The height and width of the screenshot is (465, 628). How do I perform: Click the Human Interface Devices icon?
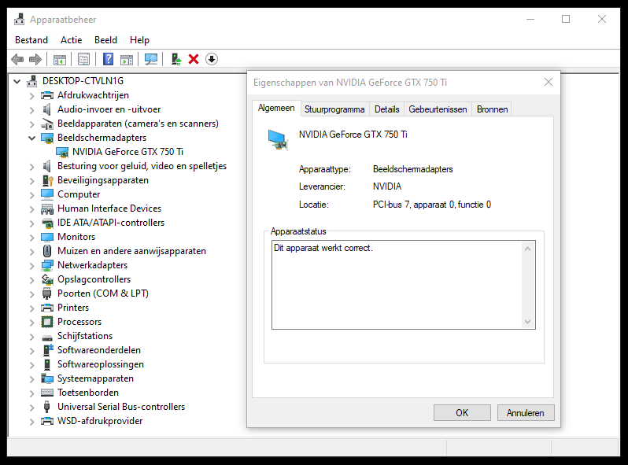click(x=47, y=209)
